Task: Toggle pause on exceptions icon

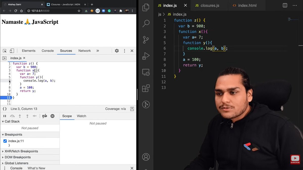Action: 53,116
